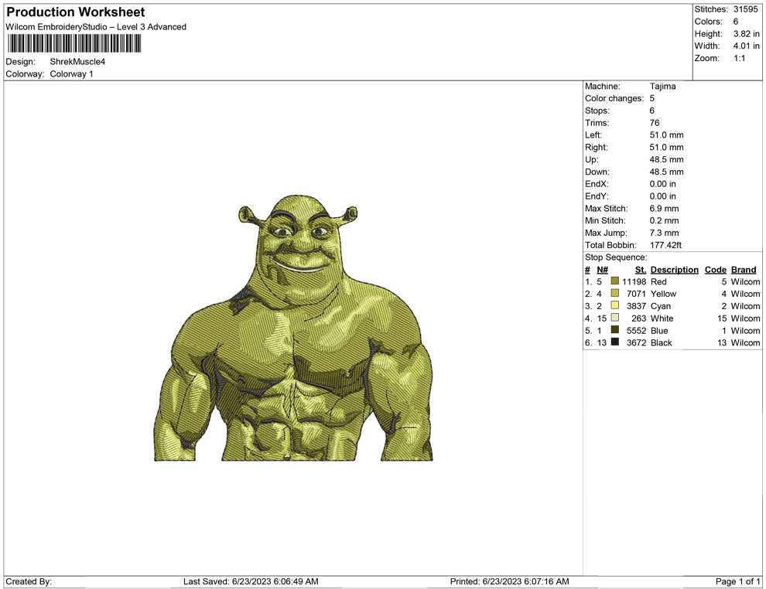This screenshot has width=766, height=589.
Task: Click the Shrek embroidery design preview
Action: [x=293, y=328]
